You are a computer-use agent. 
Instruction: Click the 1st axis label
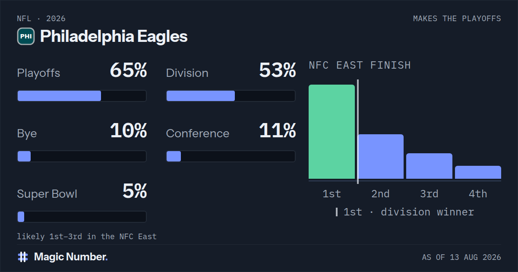click(x=332, y=194)
